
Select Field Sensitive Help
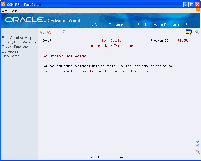point(17,38)
